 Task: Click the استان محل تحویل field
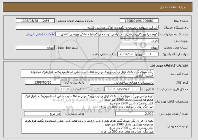point(139,47)
